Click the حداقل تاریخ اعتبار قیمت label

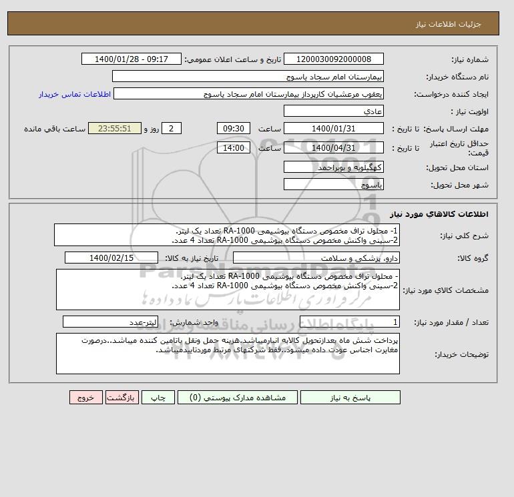click(459, 147)
